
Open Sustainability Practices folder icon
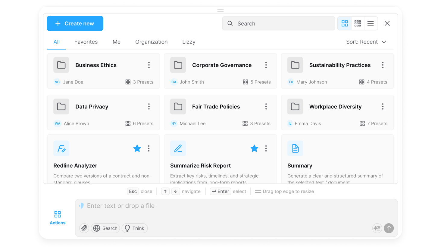(x=295, y=65)
